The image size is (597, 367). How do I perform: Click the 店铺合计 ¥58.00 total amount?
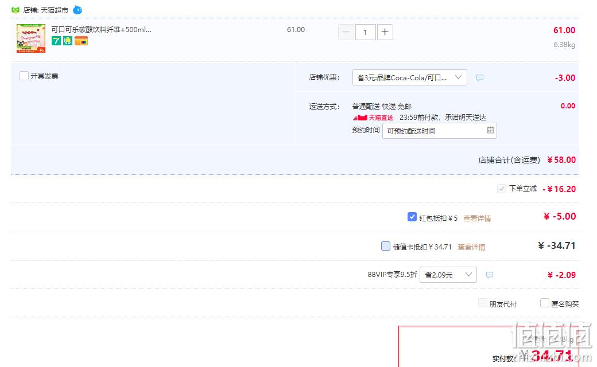click(x=561, y=160)
